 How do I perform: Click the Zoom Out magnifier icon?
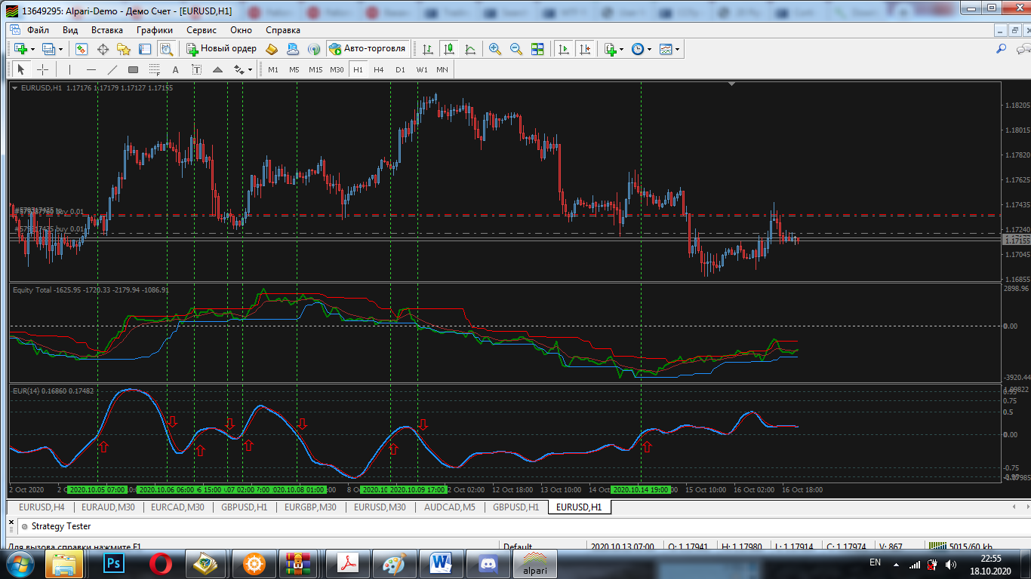tap(516, 49)
